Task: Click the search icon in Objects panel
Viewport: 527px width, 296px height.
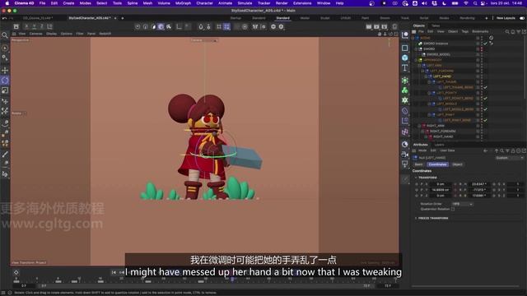Action: [507, 31]
